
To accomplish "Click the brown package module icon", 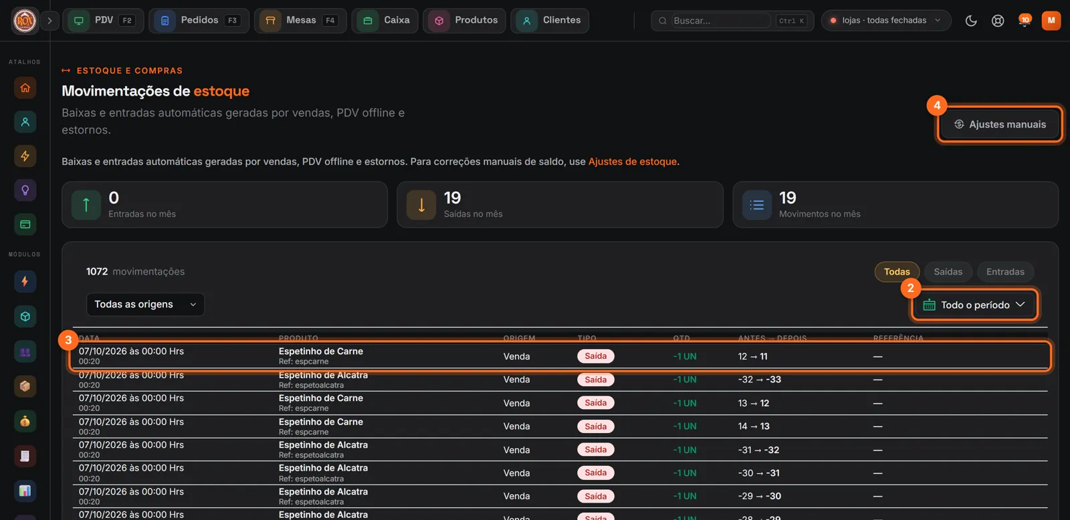I will coord(25,386).
